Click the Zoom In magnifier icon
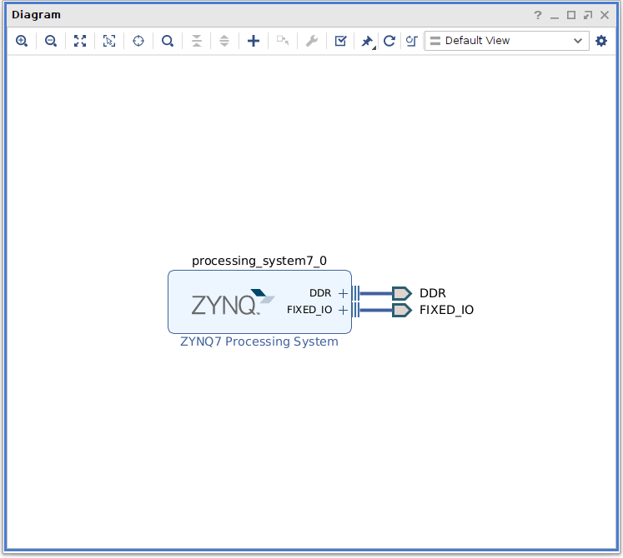Image resolution: width=623 pixels, height=558 pixels. click(x=22, y=41)
